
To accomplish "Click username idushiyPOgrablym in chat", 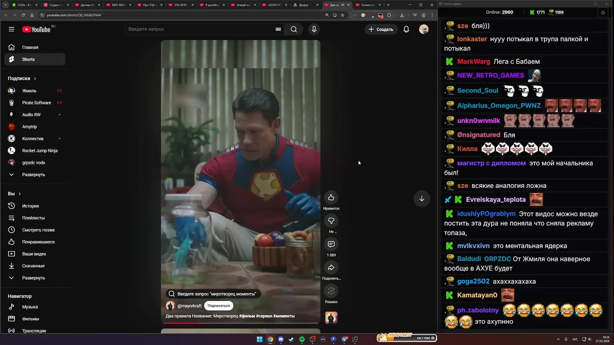I will 486,214.
